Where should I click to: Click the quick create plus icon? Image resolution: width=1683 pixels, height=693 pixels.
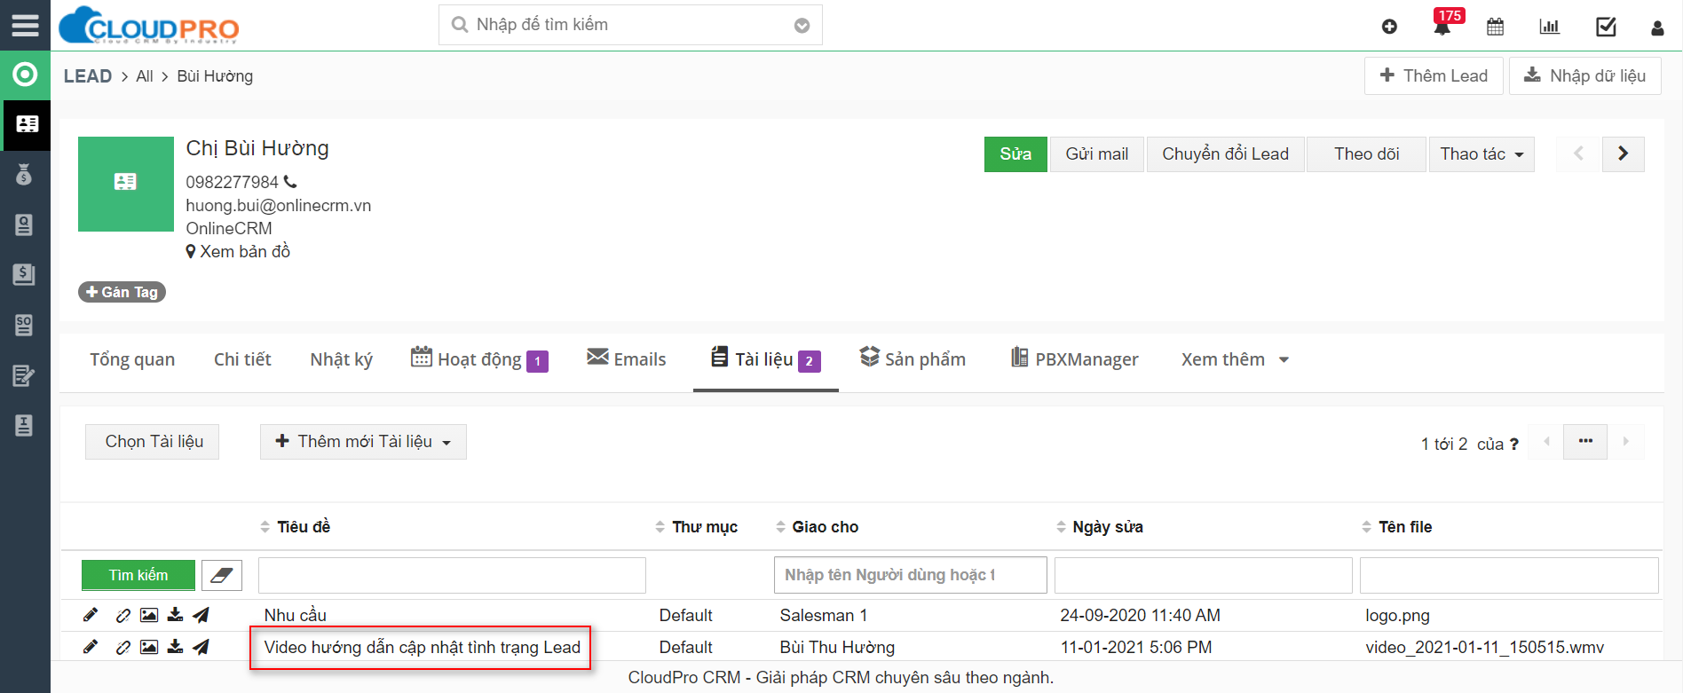point(1389,27)
